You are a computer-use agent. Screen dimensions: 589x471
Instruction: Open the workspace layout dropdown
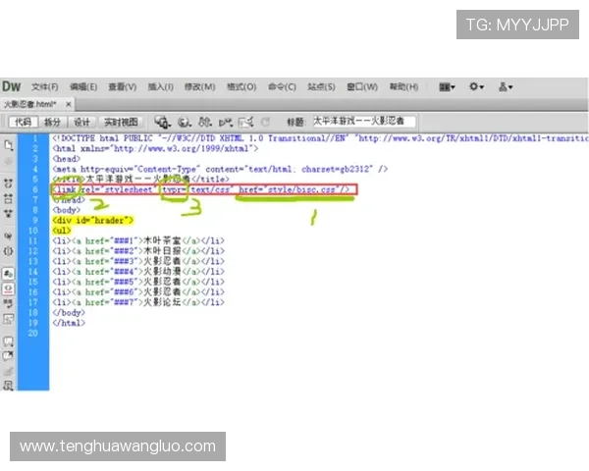click(447, 87)
